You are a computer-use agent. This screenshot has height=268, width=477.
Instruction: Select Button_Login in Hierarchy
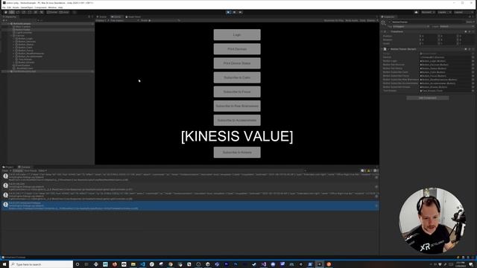click(25, 39)
